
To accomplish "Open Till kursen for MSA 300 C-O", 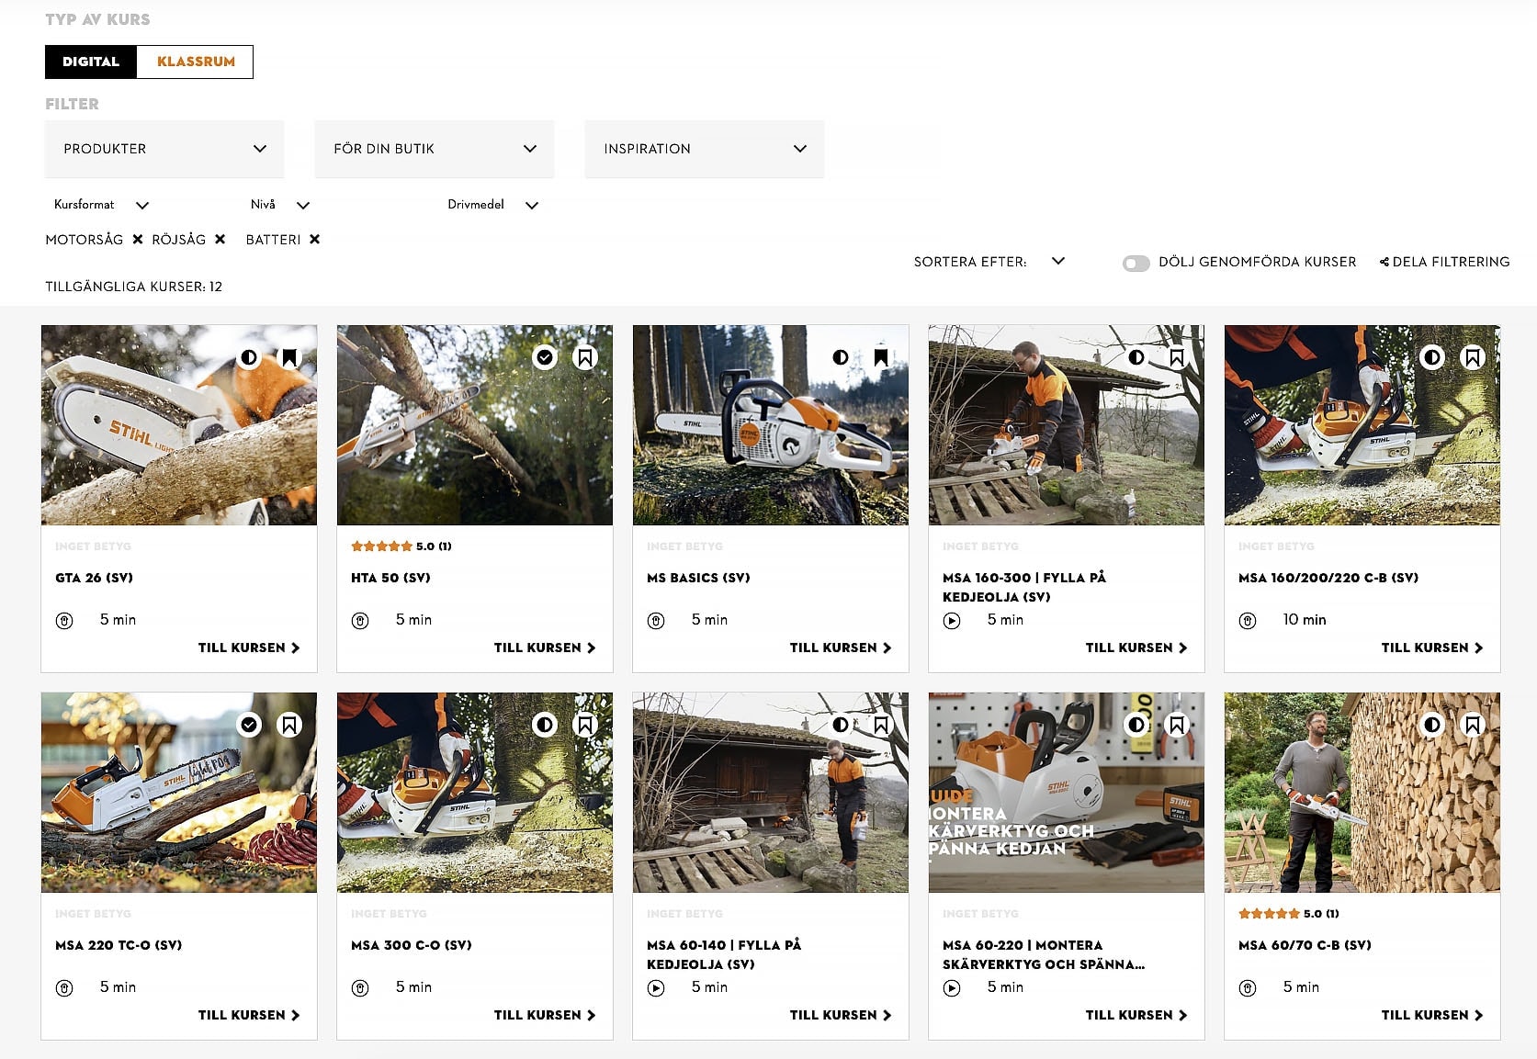I will coord(545,1015).
